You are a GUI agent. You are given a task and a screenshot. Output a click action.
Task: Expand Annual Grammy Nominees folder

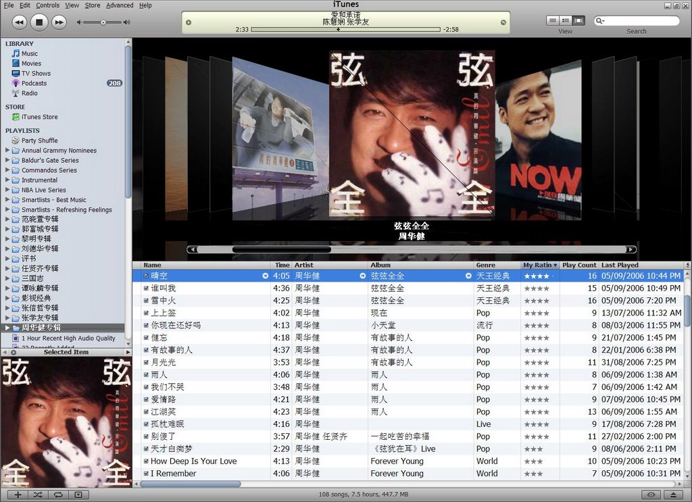click(7, 150)
